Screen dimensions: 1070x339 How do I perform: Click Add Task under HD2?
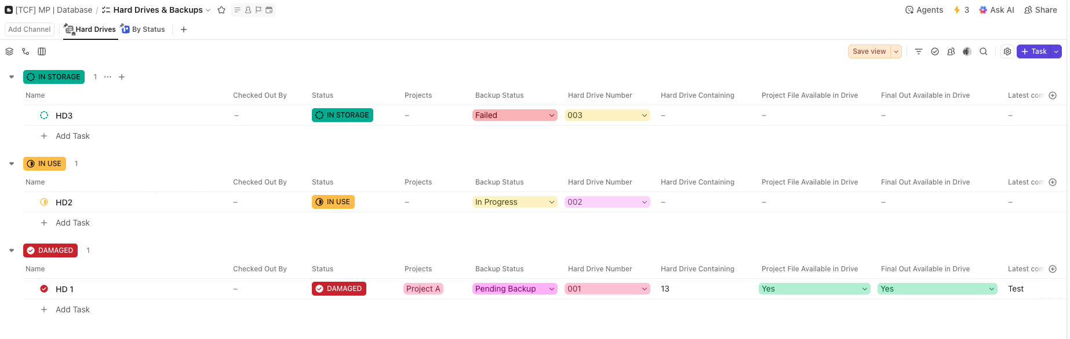[x=72, y=223]
